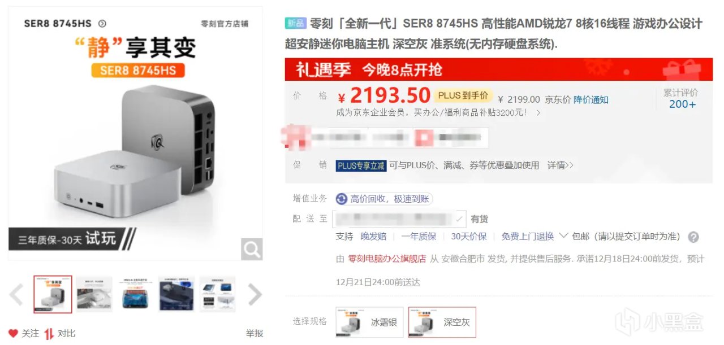This screenshot has height=345, width=724.
Task: Click the heart 关注 favorite icon
Action: tap(13, 333)
